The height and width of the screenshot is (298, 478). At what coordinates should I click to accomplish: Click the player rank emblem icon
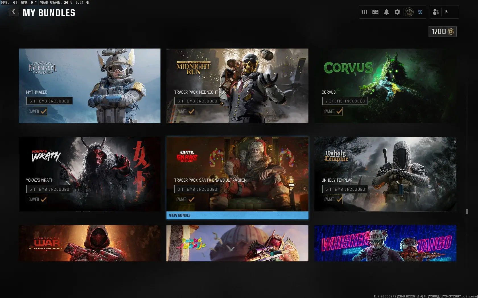click(409, 12)
